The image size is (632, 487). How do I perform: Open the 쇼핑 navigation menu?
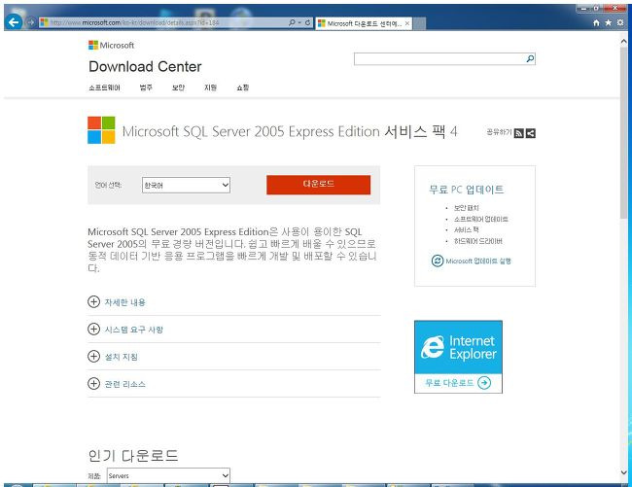[243, 87]
